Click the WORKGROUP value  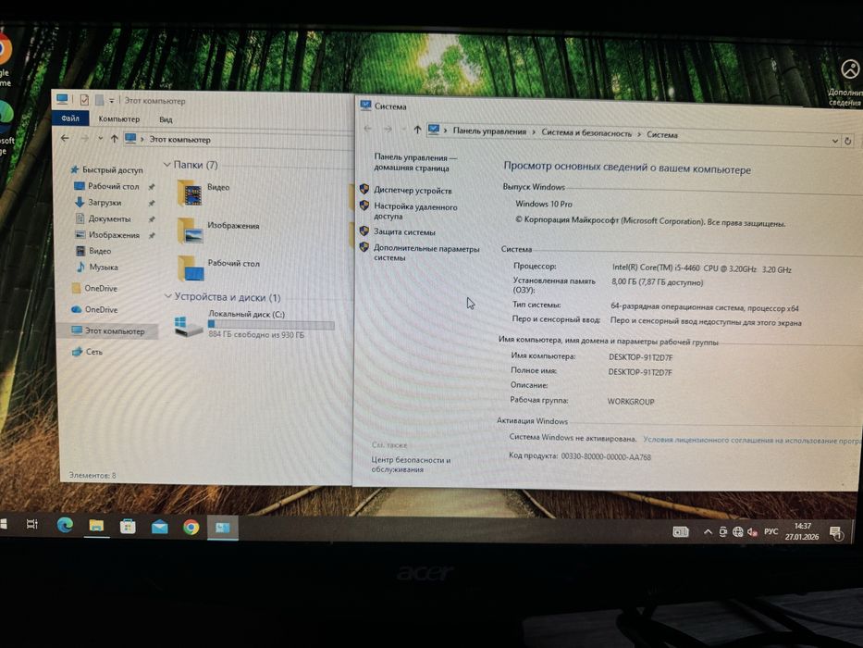631,402
